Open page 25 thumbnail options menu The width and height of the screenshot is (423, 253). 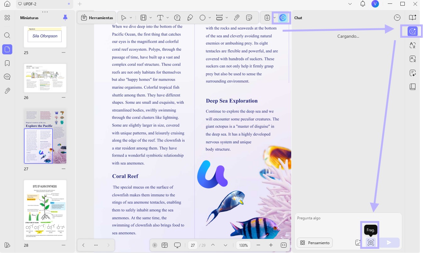(x=64, y=52)
